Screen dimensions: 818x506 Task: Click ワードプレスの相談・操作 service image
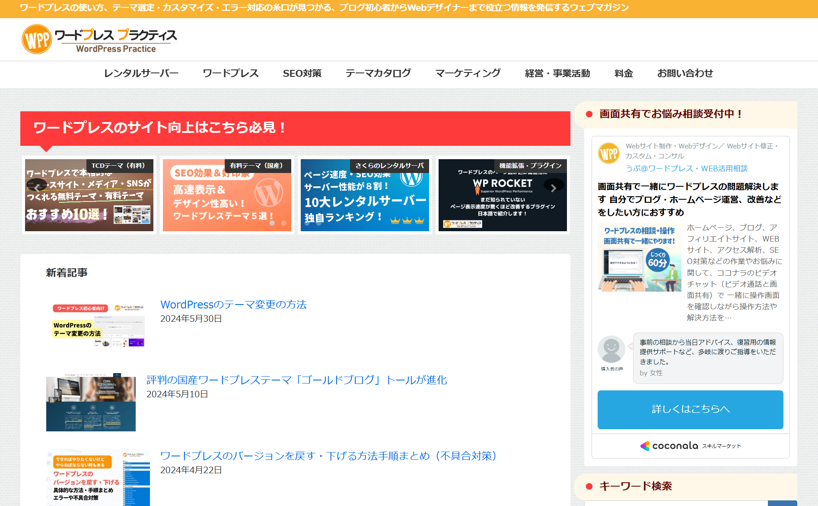(x=640, y=257)
